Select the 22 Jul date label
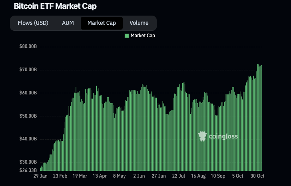The height and width of the screenshot is (186, 291). [178, 176]
